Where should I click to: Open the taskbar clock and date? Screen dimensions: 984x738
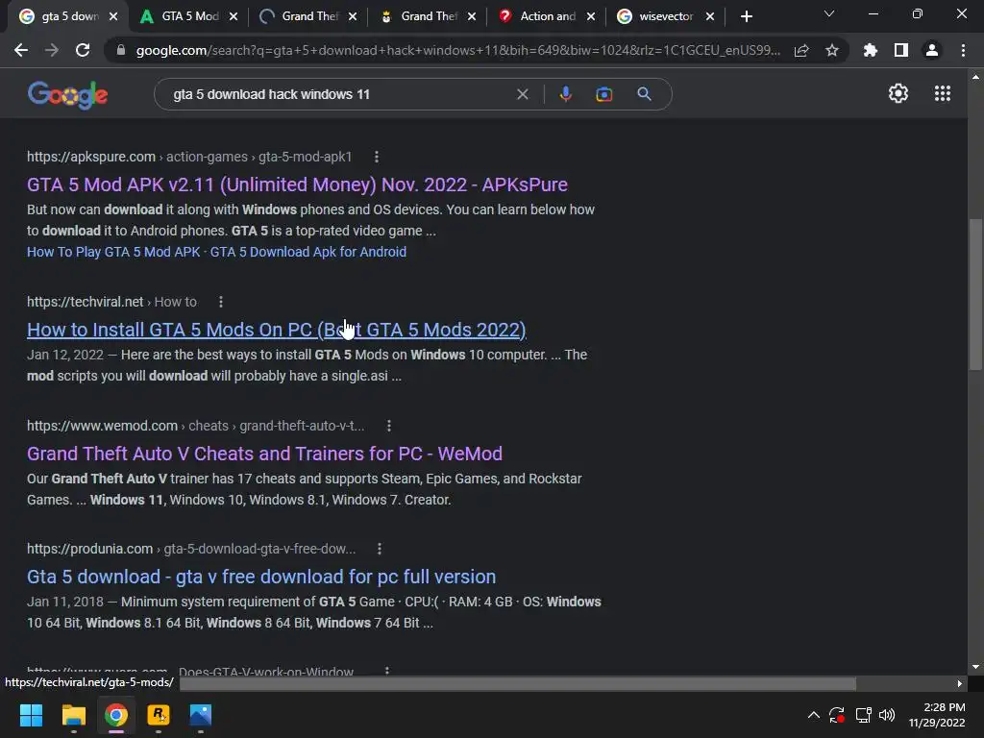(x=937, y=715)
